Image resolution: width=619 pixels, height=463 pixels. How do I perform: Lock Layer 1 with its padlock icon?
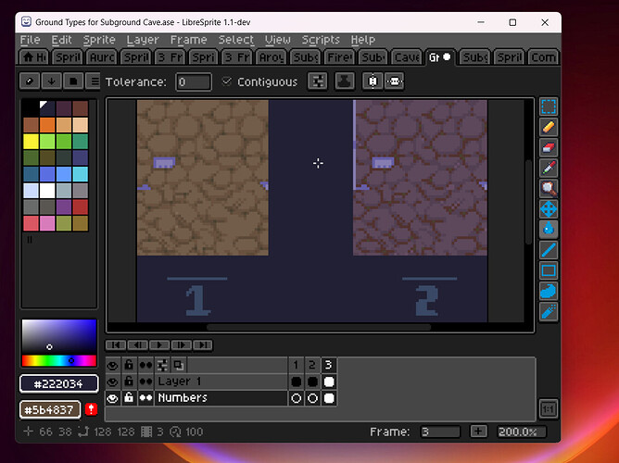129,382
